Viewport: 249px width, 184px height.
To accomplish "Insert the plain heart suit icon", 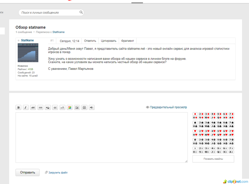I will pyautogui.click(x=195, y=131).
